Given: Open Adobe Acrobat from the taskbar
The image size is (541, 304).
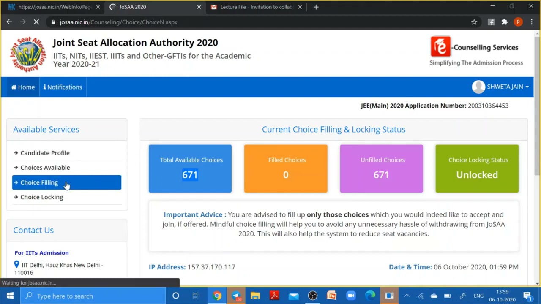Looking at the screenshot, I should [274, 296].
